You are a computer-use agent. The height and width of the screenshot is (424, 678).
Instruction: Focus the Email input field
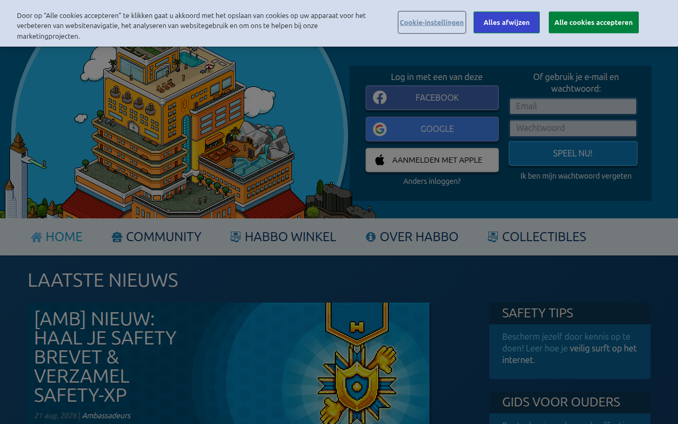click(x=573, y=106)
